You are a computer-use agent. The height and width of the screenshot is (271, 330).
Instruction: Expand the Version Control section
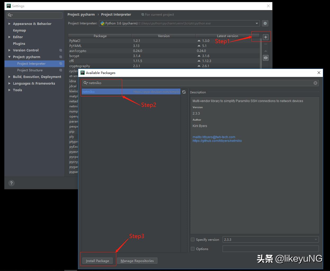click(x=10, y=50)
